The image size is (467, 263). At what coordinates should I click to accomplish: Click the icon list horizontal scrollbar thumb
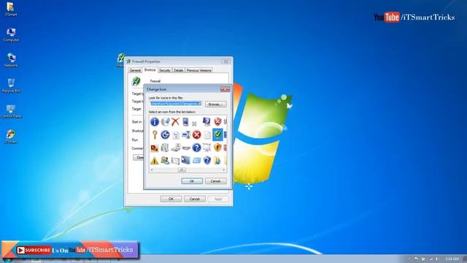(182, 169)
